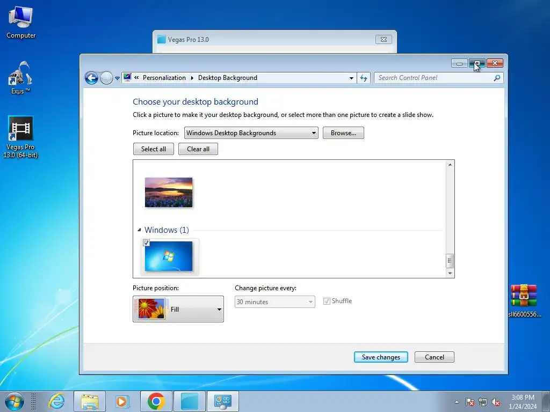Screen dimensions: 550x412
Task: Click the Personalization breadcrumb
Action: tap(164, 78)
